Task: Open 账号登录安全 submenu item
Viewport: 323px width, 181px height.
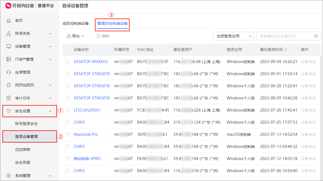Action: click(26, 124)
